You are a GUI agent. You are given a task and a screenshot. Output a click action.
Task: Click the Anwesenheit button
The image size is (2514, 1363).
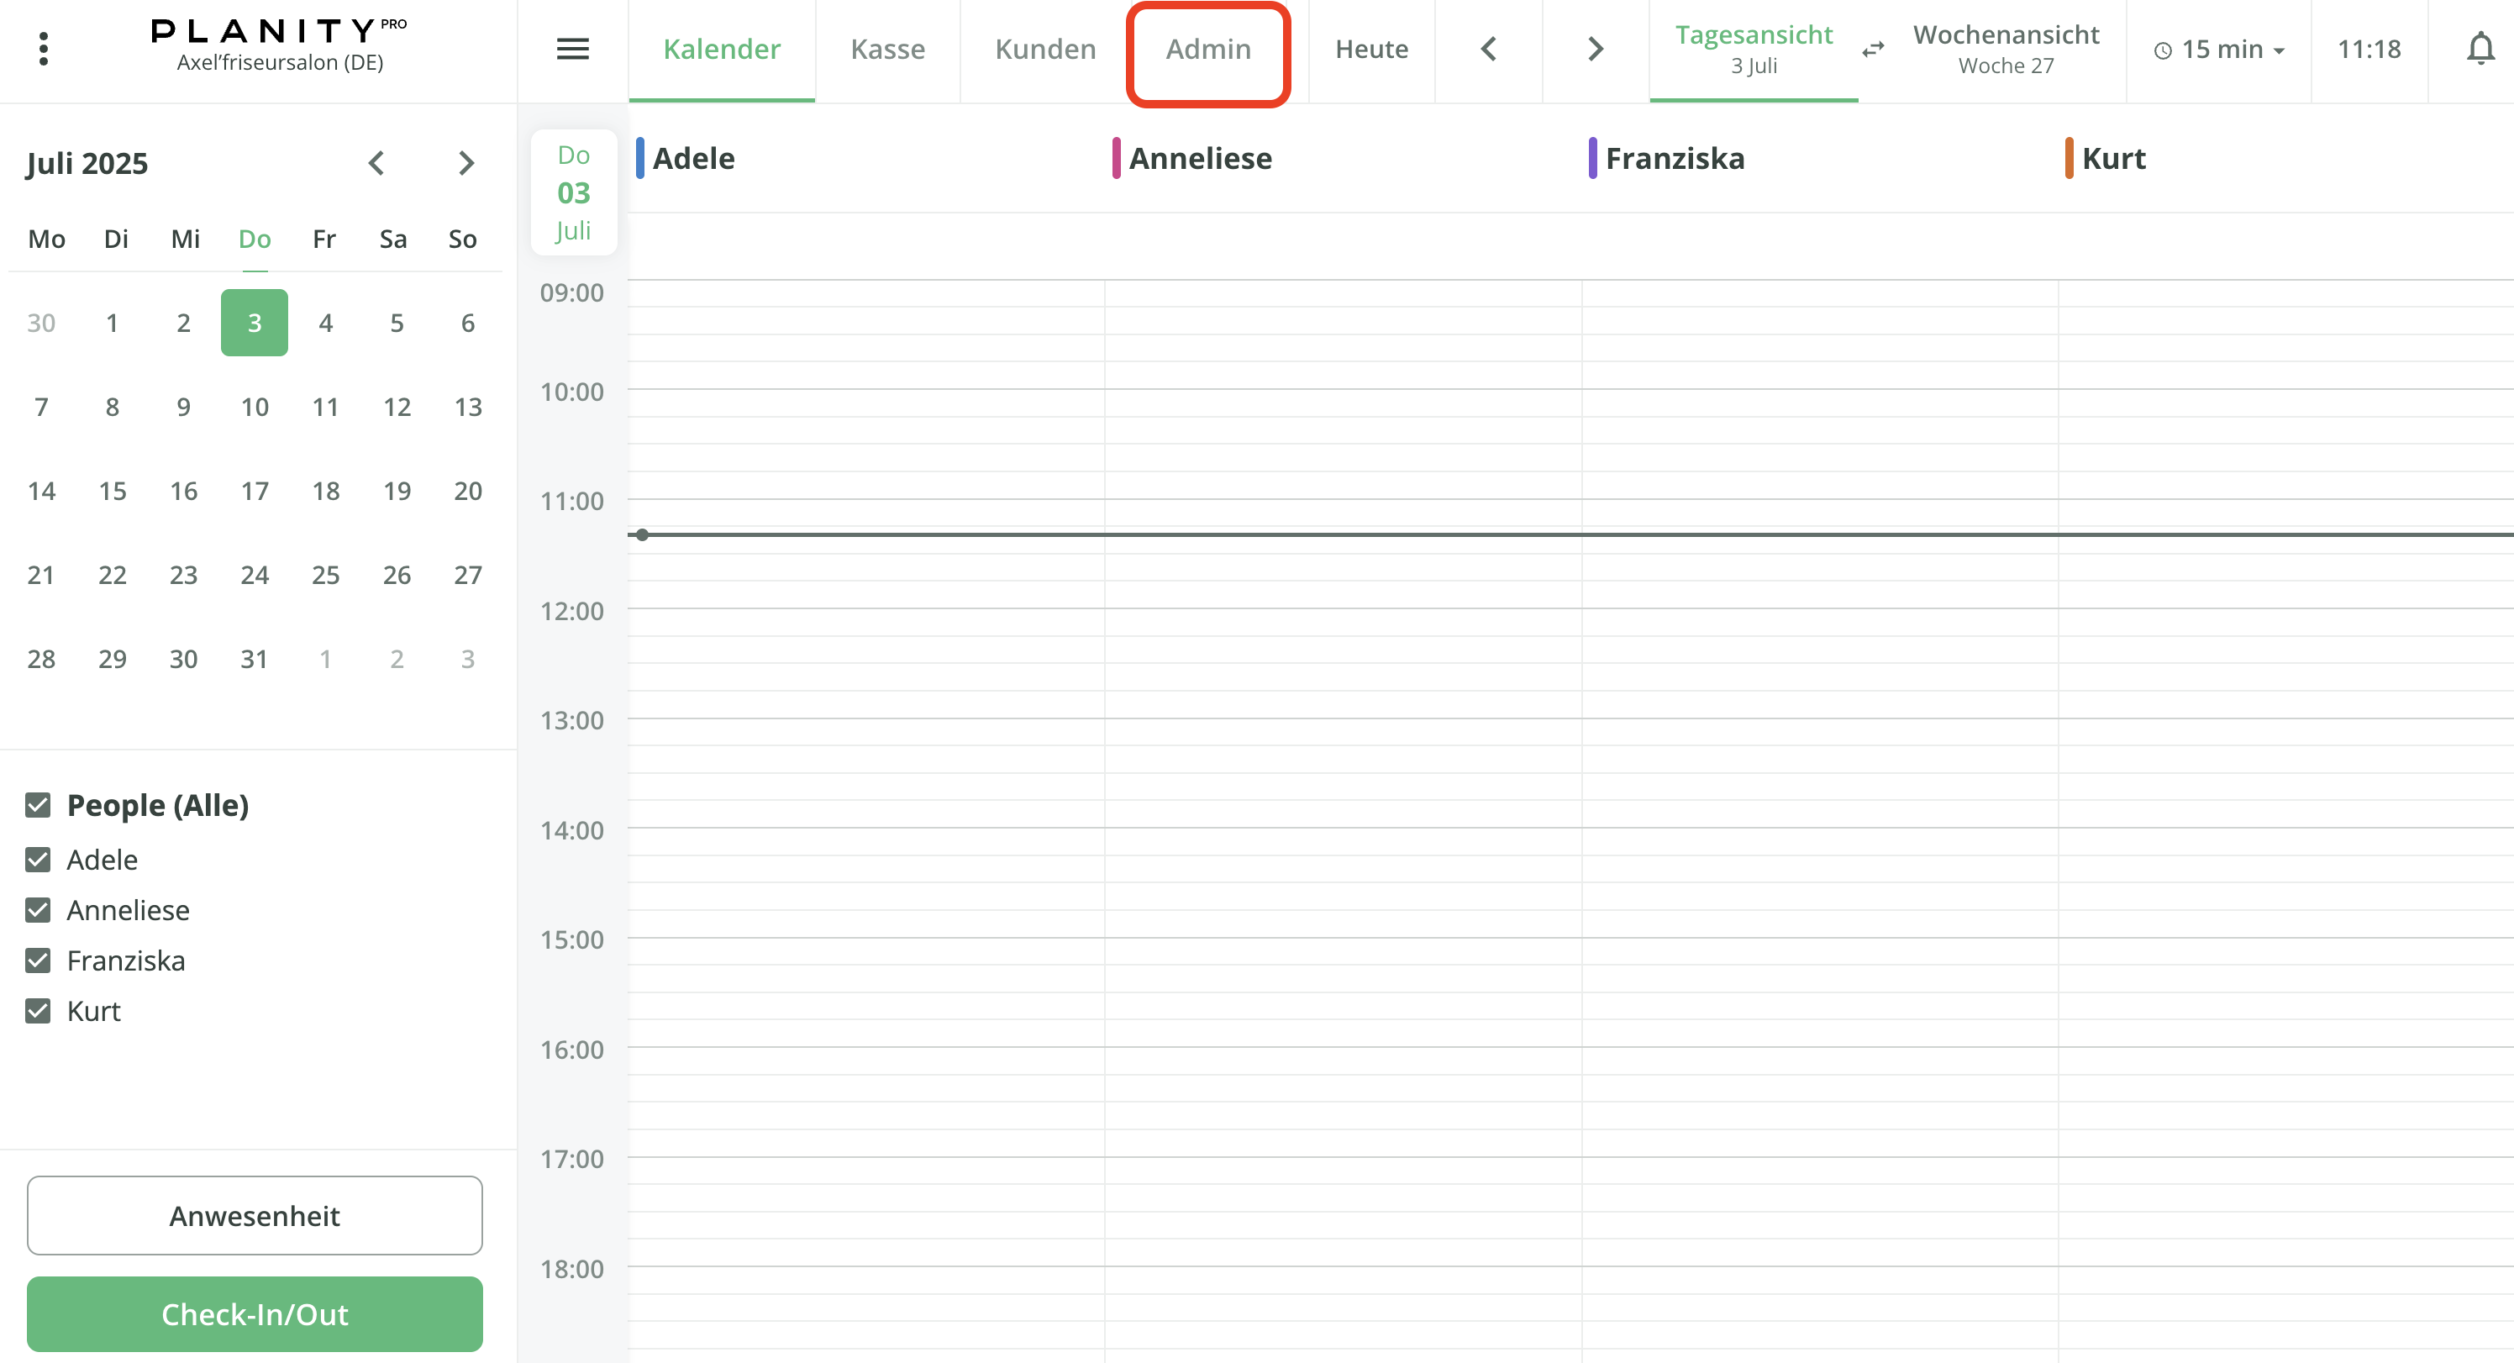pos(254,1216)
